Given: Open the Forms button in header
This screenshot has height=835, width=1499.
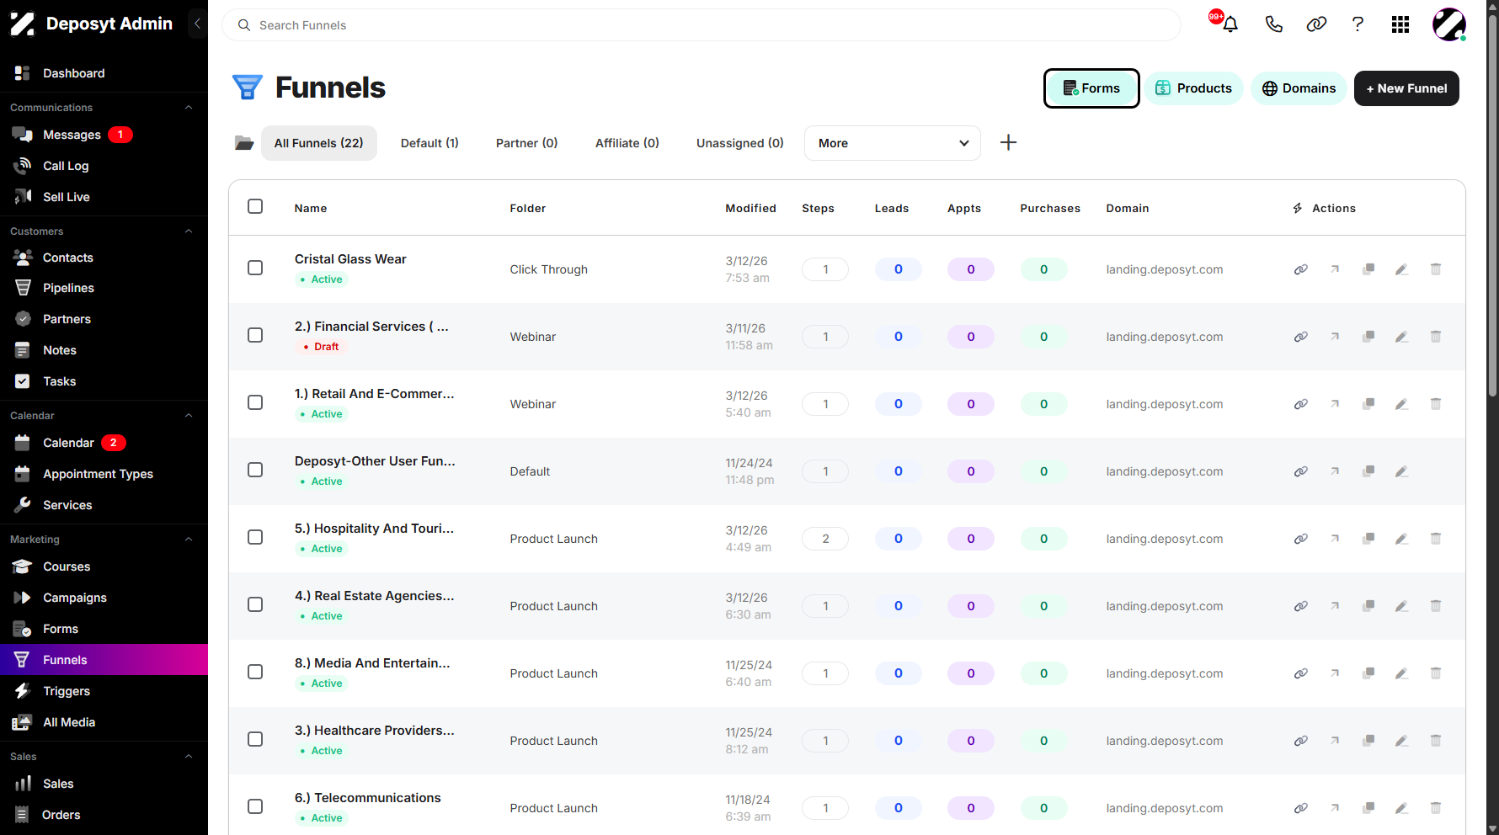Looking at the screenshot, I should 1091,88.
